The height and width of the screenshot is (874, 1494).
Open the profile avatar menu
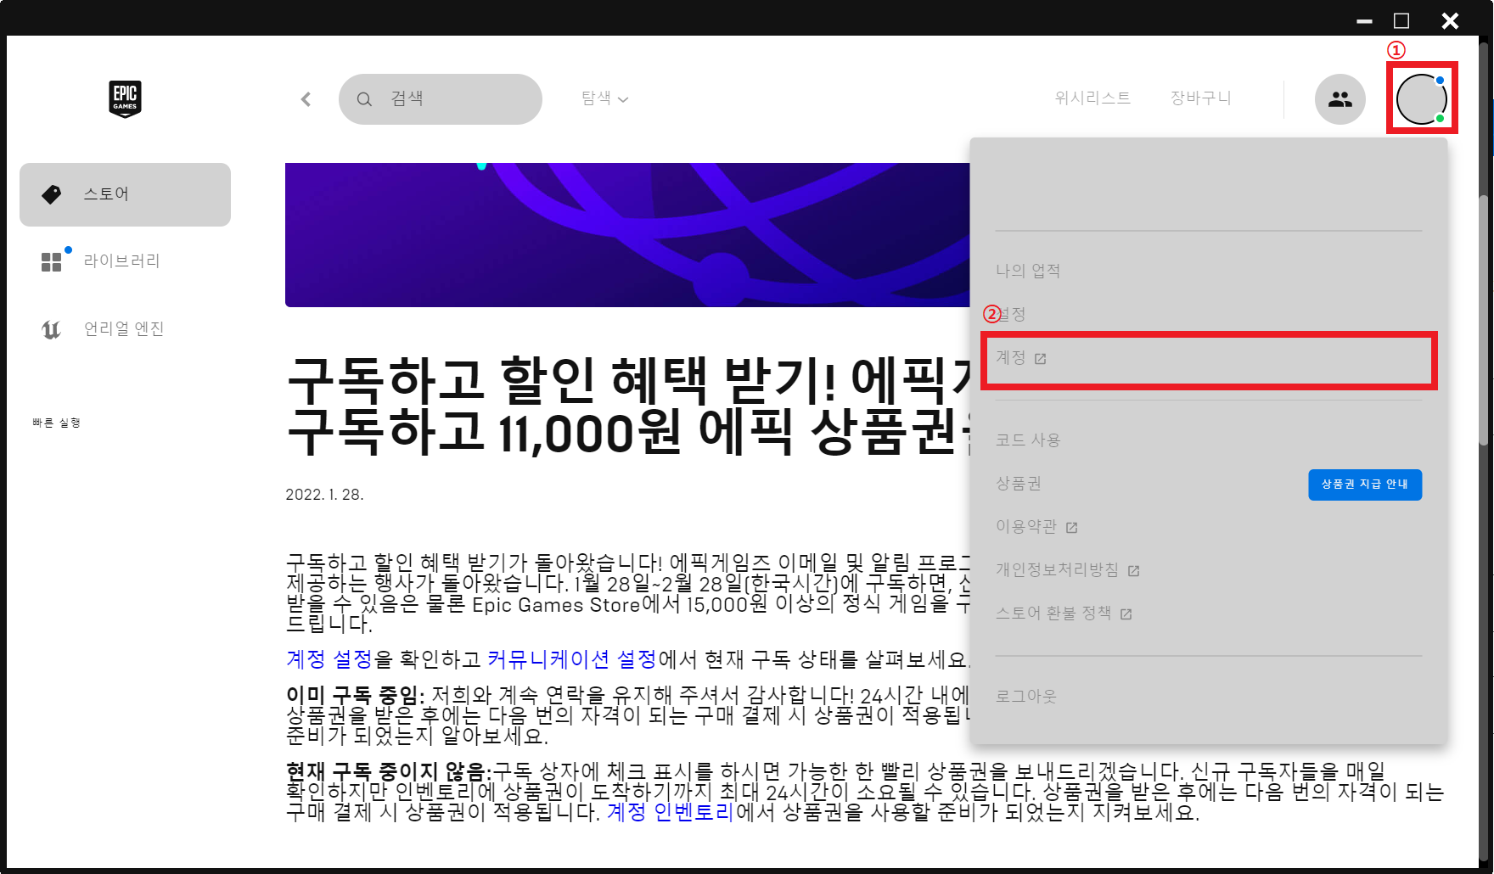[1422, 99]
